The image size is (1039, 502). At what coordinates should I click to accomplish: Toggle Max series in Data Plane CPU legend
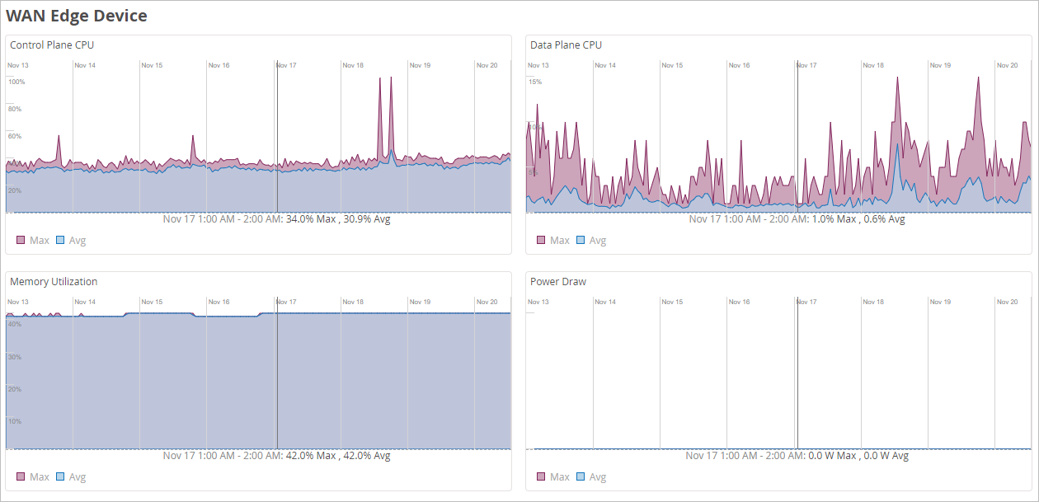541,241
